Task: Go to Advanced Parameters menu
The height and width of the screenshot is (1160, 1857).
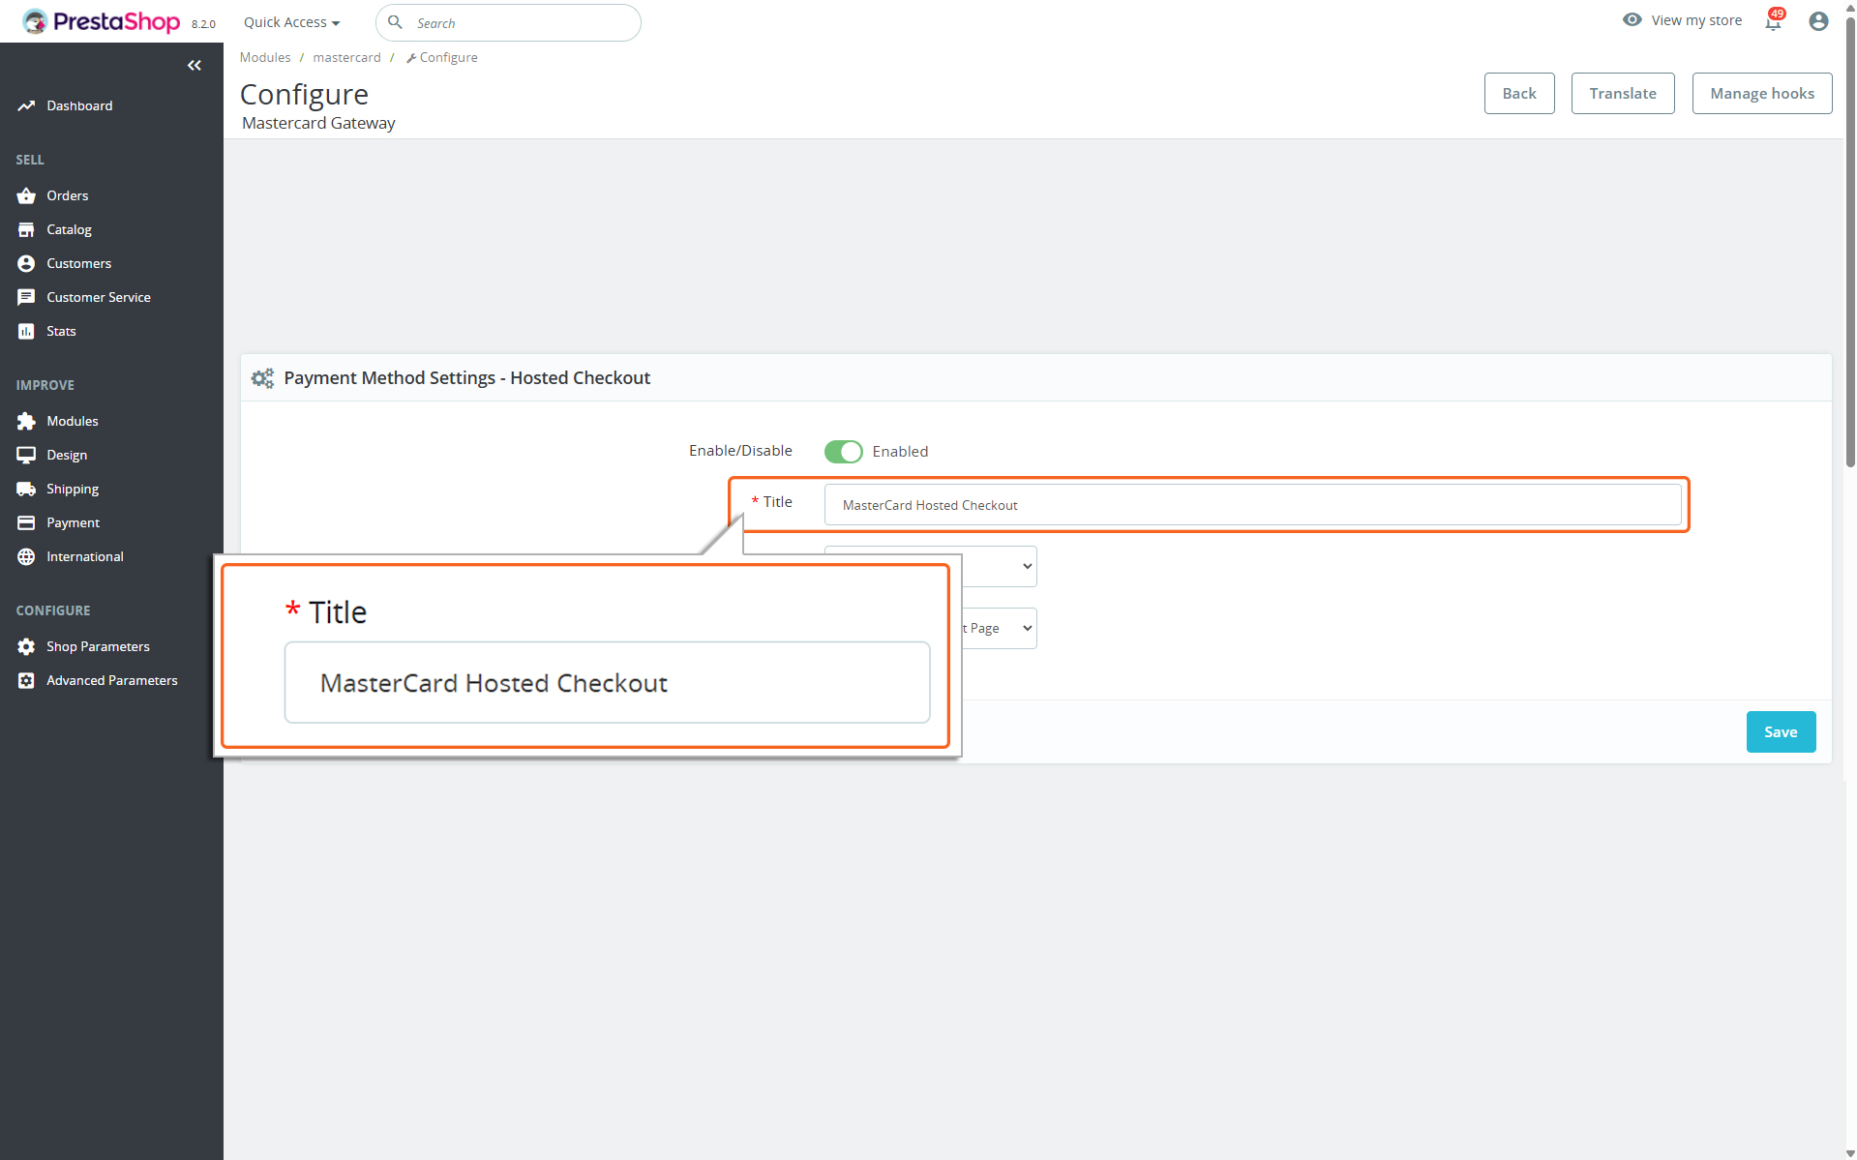Action: point(111,681)
